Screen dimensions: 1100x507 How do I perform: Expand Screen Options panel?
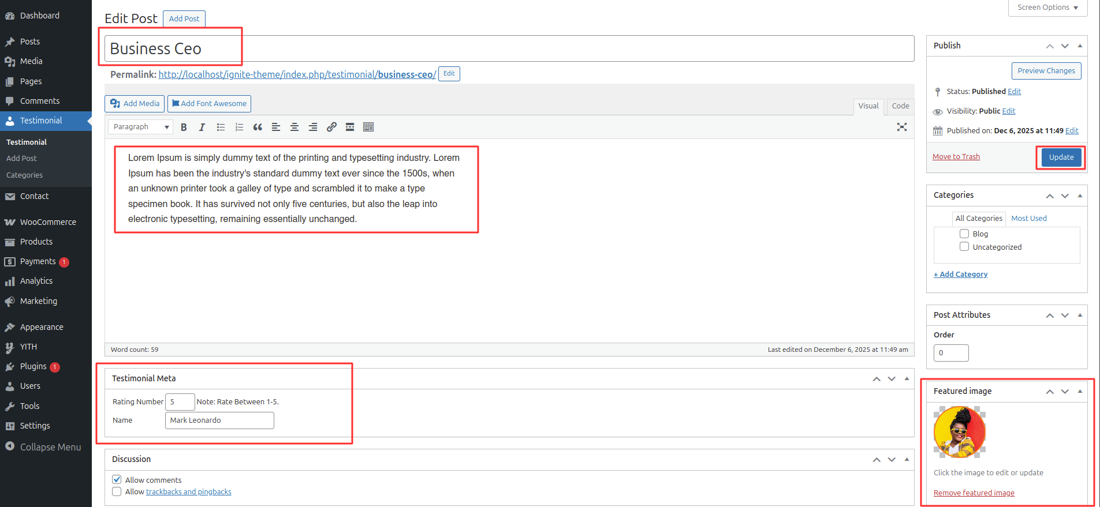pyautogui.click(x=1047, y=7)
